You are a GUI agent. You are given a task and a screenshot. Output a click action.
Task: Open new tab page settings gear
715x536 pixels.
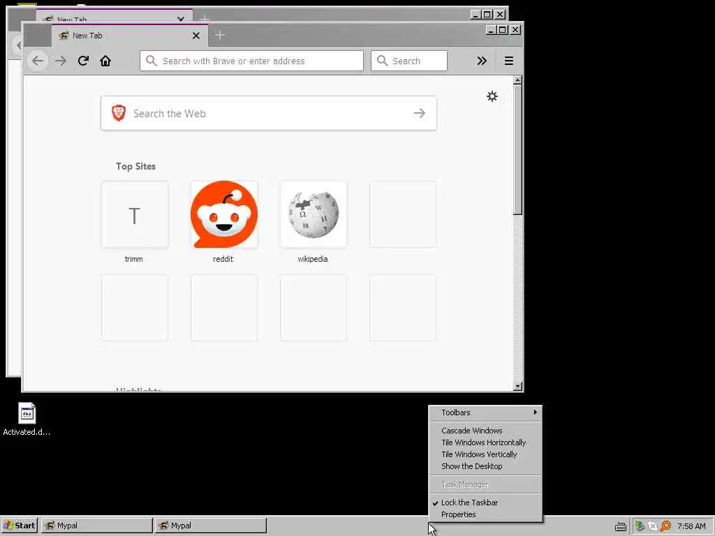pos(492,96)
